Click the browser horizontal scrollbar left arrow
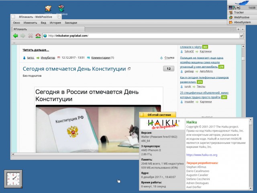The width and height of the screenshot is (257, 193). 13,154
